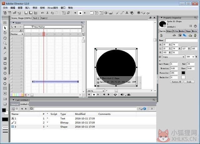Click the sprite Name input field
This screenshot has height=144, width=200.
182,40
